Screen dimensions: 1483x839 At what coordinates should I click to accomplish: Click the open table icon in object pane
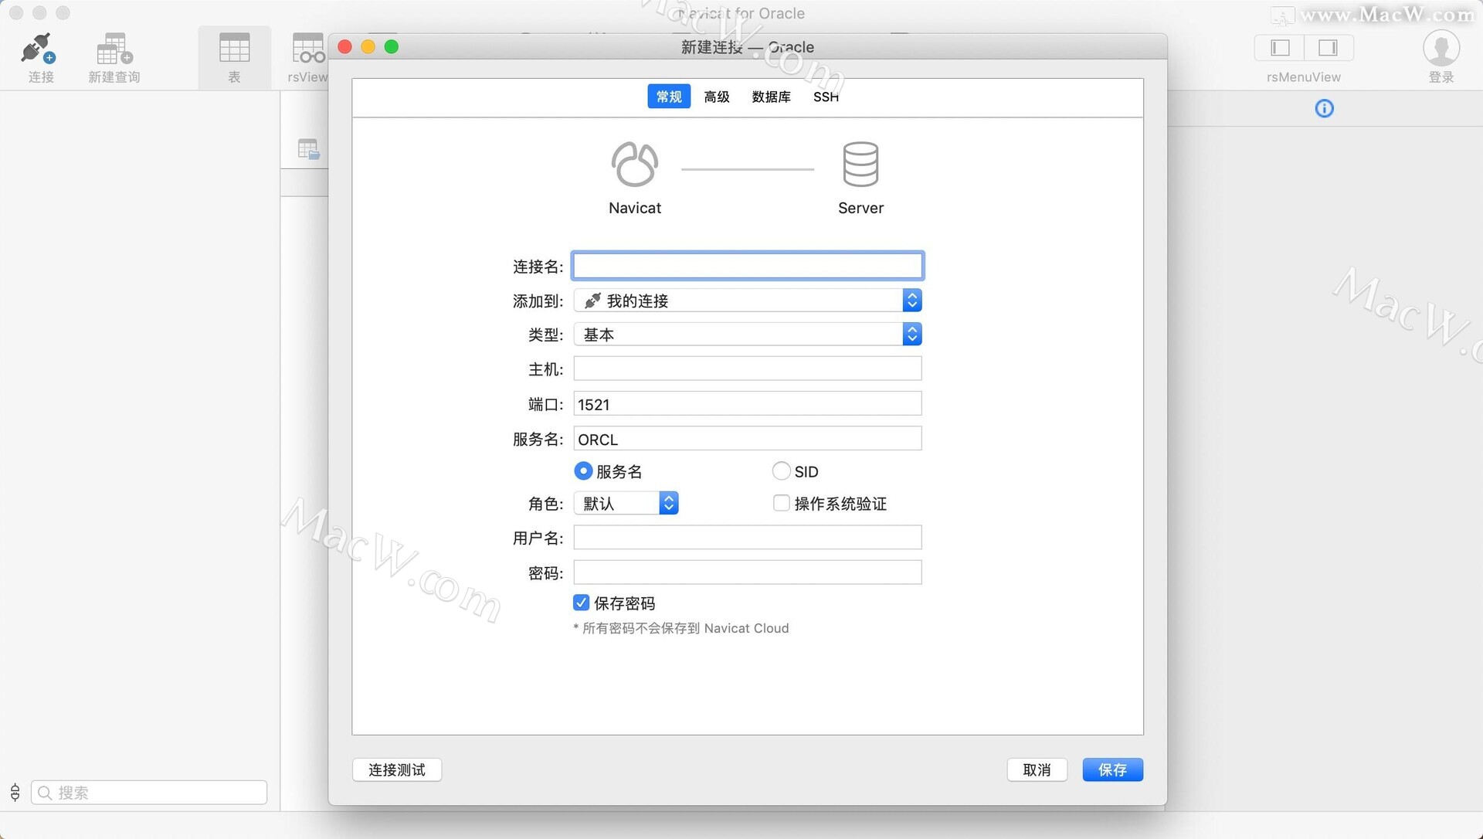coord(308,149)
